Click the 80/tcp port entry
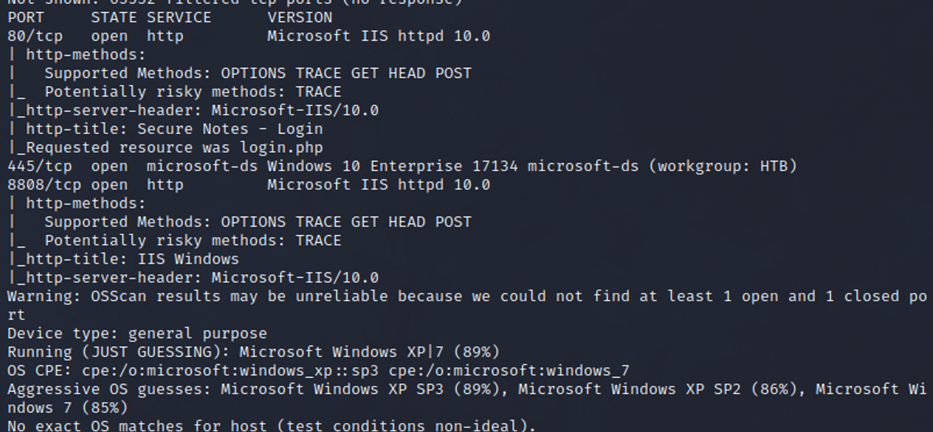Screen dimensions: 933x432 pyautogui.click(x=35, y=36)
